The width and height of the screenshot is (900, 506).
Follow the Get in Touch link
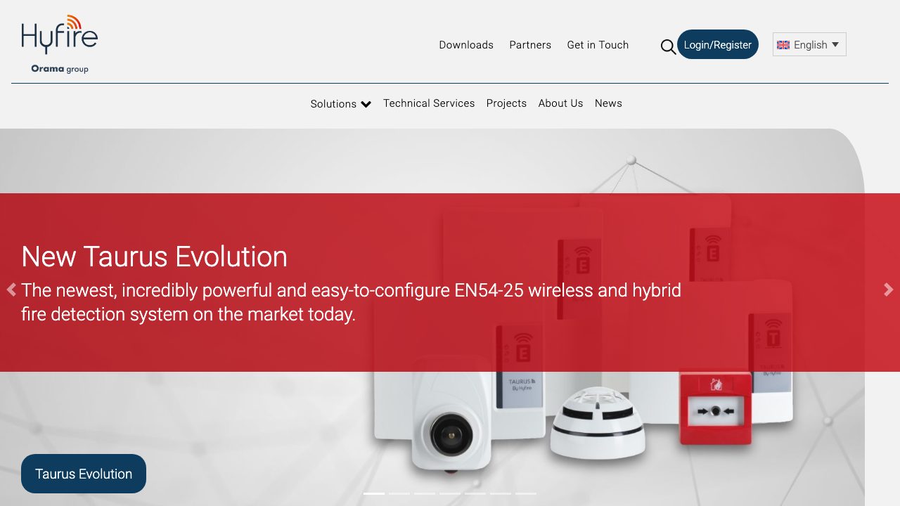(598, 45)
